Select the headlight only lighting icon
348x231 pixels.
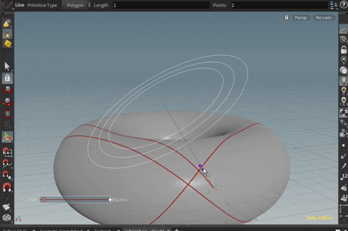tap(343, 71)
